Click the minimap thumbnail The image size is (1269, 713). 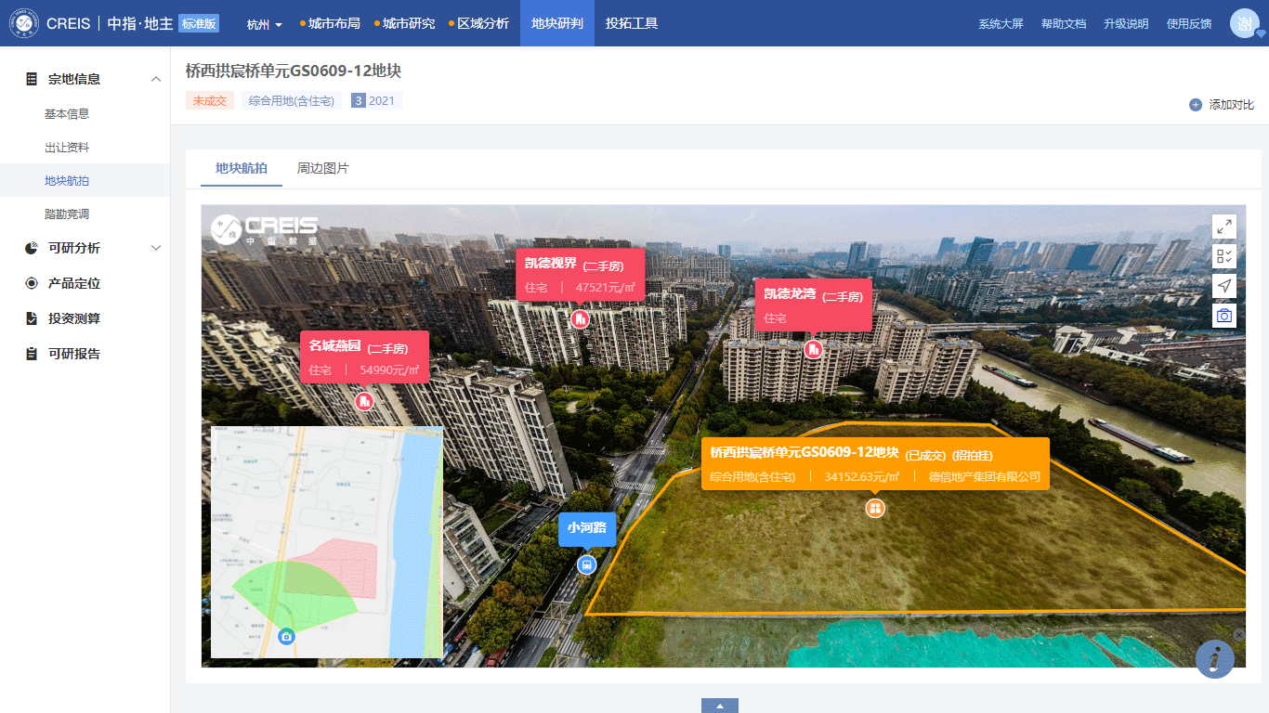coord(327,542)
